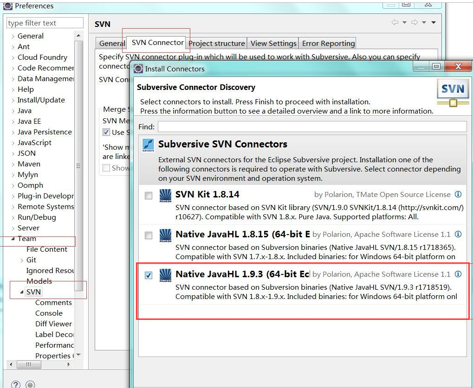The image size is (473, 388).
Task: Switch to the View Settings tab
Action: [272, 43]
